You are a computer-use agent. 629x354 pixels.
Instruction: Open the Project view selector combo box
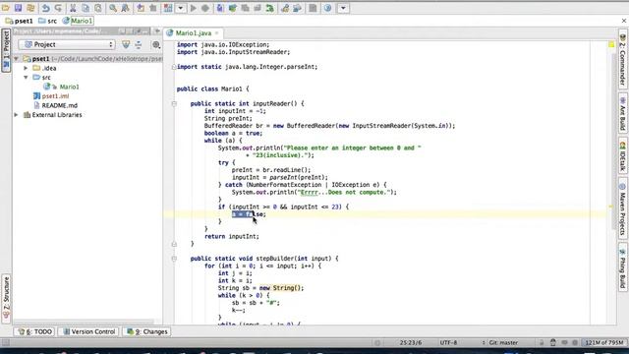(x=67, y=44)
